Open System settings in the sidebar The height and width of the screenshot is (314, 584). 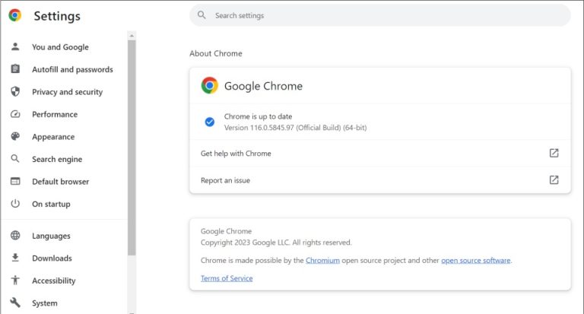tap(44, 303)
